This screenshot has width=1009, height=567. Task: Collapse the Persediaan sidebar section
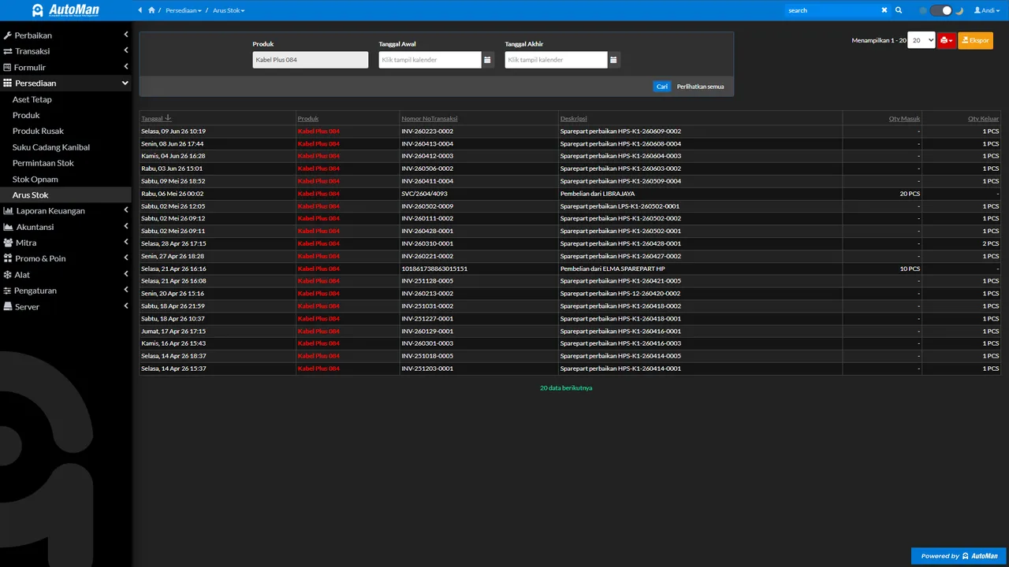pyautogui.click(x=65, y=83)
